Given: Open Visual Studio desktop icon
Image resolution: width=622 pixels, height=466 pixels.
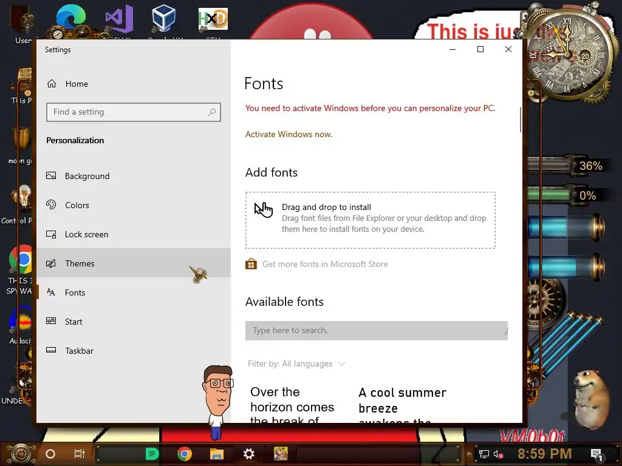Looking at the screenshot, I should coord(118,20).
